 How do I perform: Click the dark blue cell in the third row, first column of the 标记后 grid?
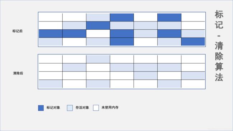51,34
